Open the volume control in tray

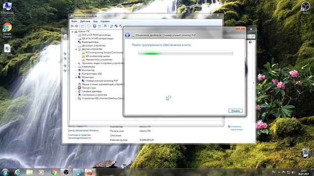click(x=293, y=172)
